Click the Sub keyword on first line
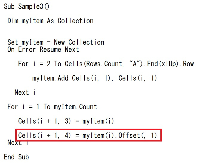 coord(9,6)
